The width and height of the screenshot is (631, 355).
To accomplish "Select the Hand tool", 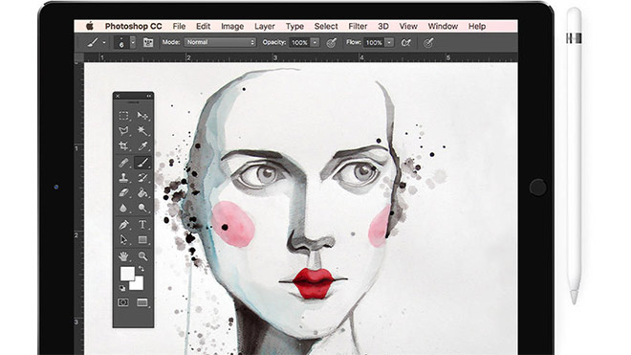I will tap(123, 255).
